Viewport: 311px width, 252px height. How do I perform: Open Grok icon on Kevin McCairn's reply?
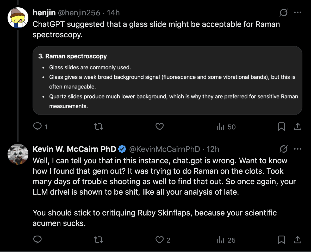coord(284,149)
